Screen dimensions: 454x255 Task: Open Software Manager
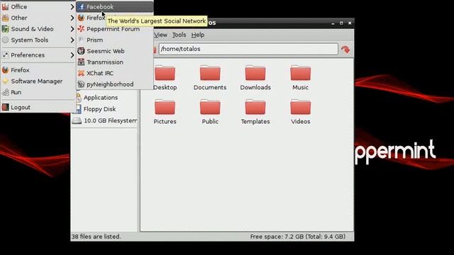(x=38, y=81)
